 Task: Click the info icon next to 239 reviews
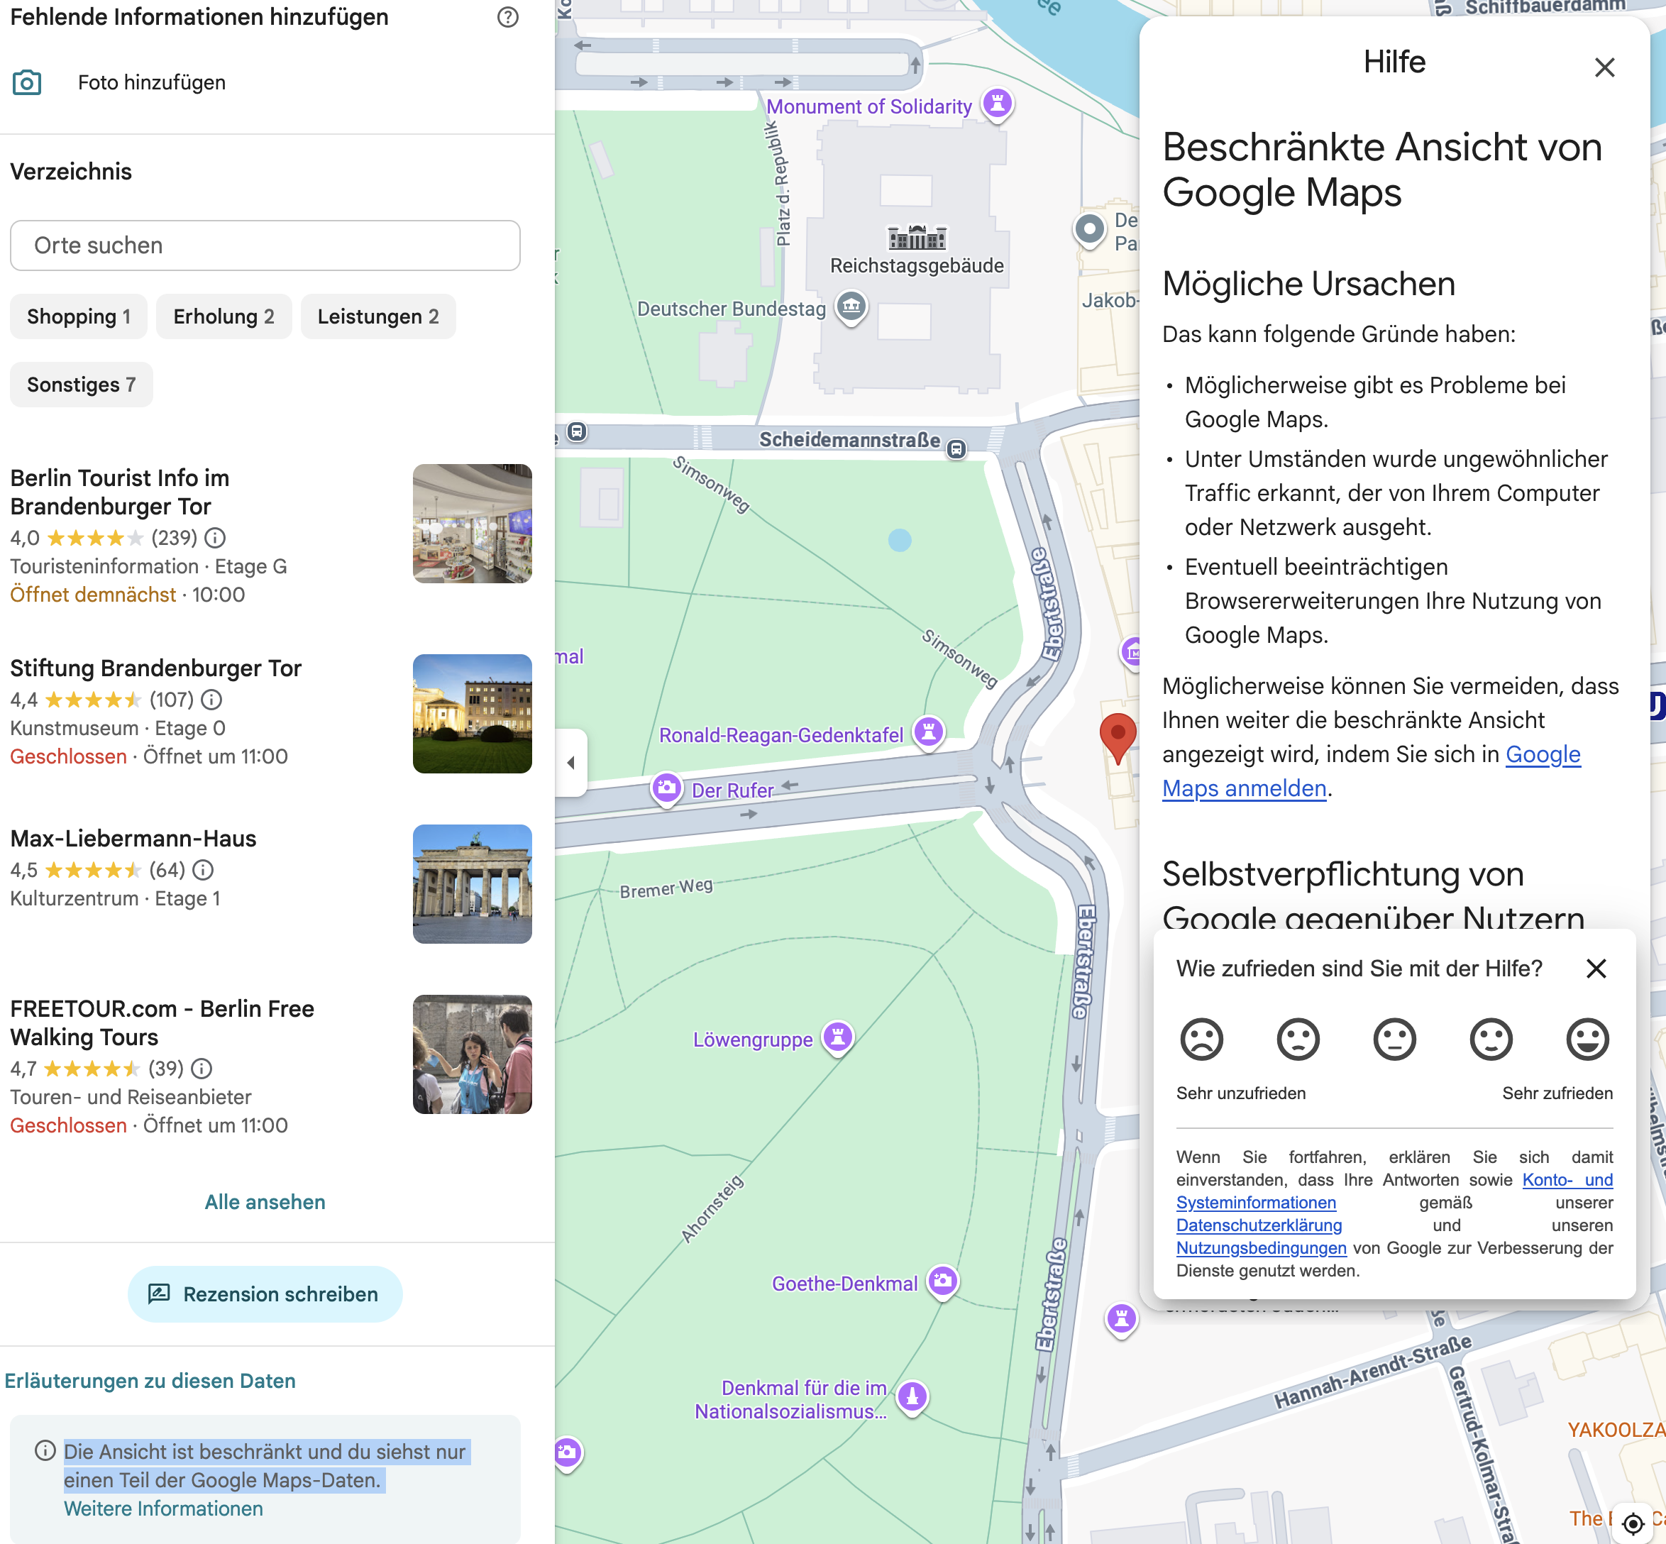pyautogui.click(x=216, y=538)
